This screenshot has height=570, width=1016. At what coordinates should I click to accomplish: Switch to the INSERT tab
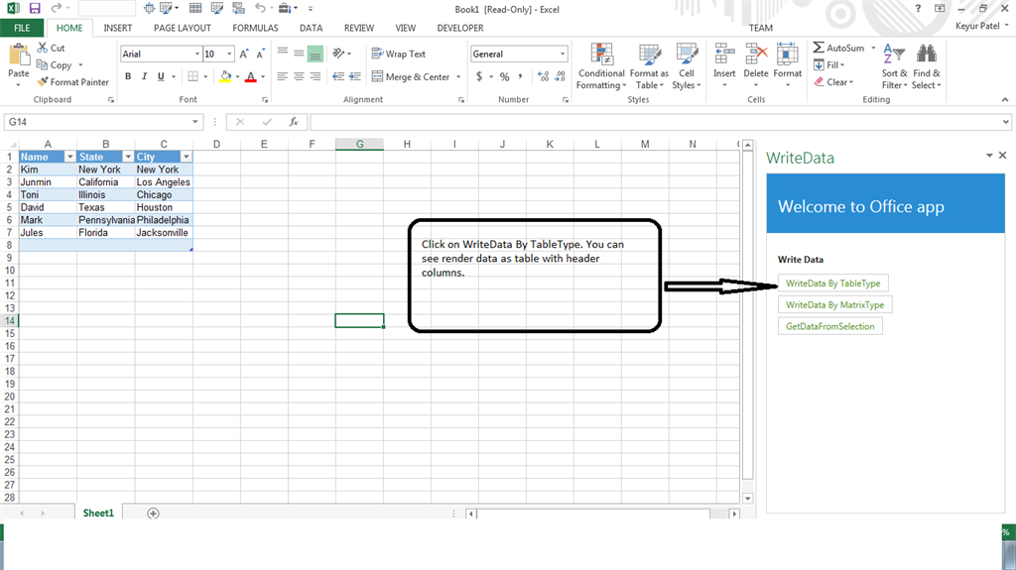pyautogui.click(x=117, y=28)
